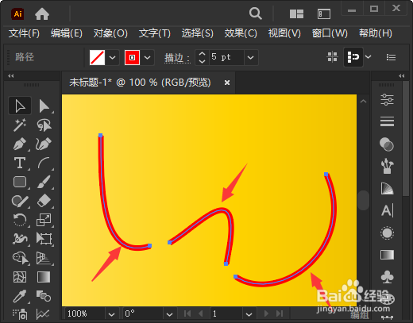Select the Gradient tool
Image resolution: width=413 pixels, height=323 pixels.
click(x=44, y=277)
